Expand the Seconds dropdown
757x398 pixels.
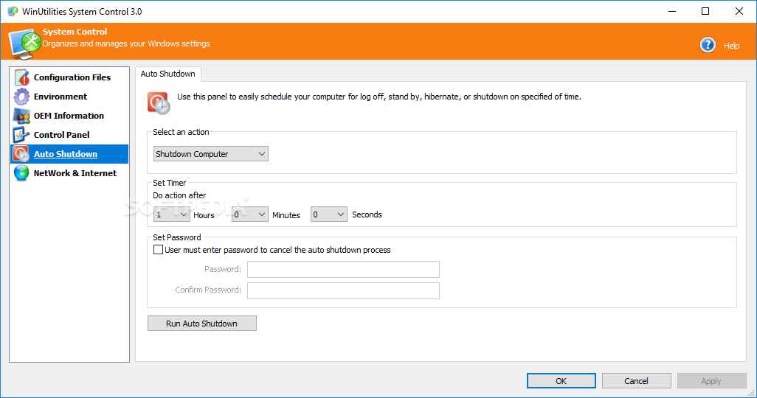click(x=329, y=214)
